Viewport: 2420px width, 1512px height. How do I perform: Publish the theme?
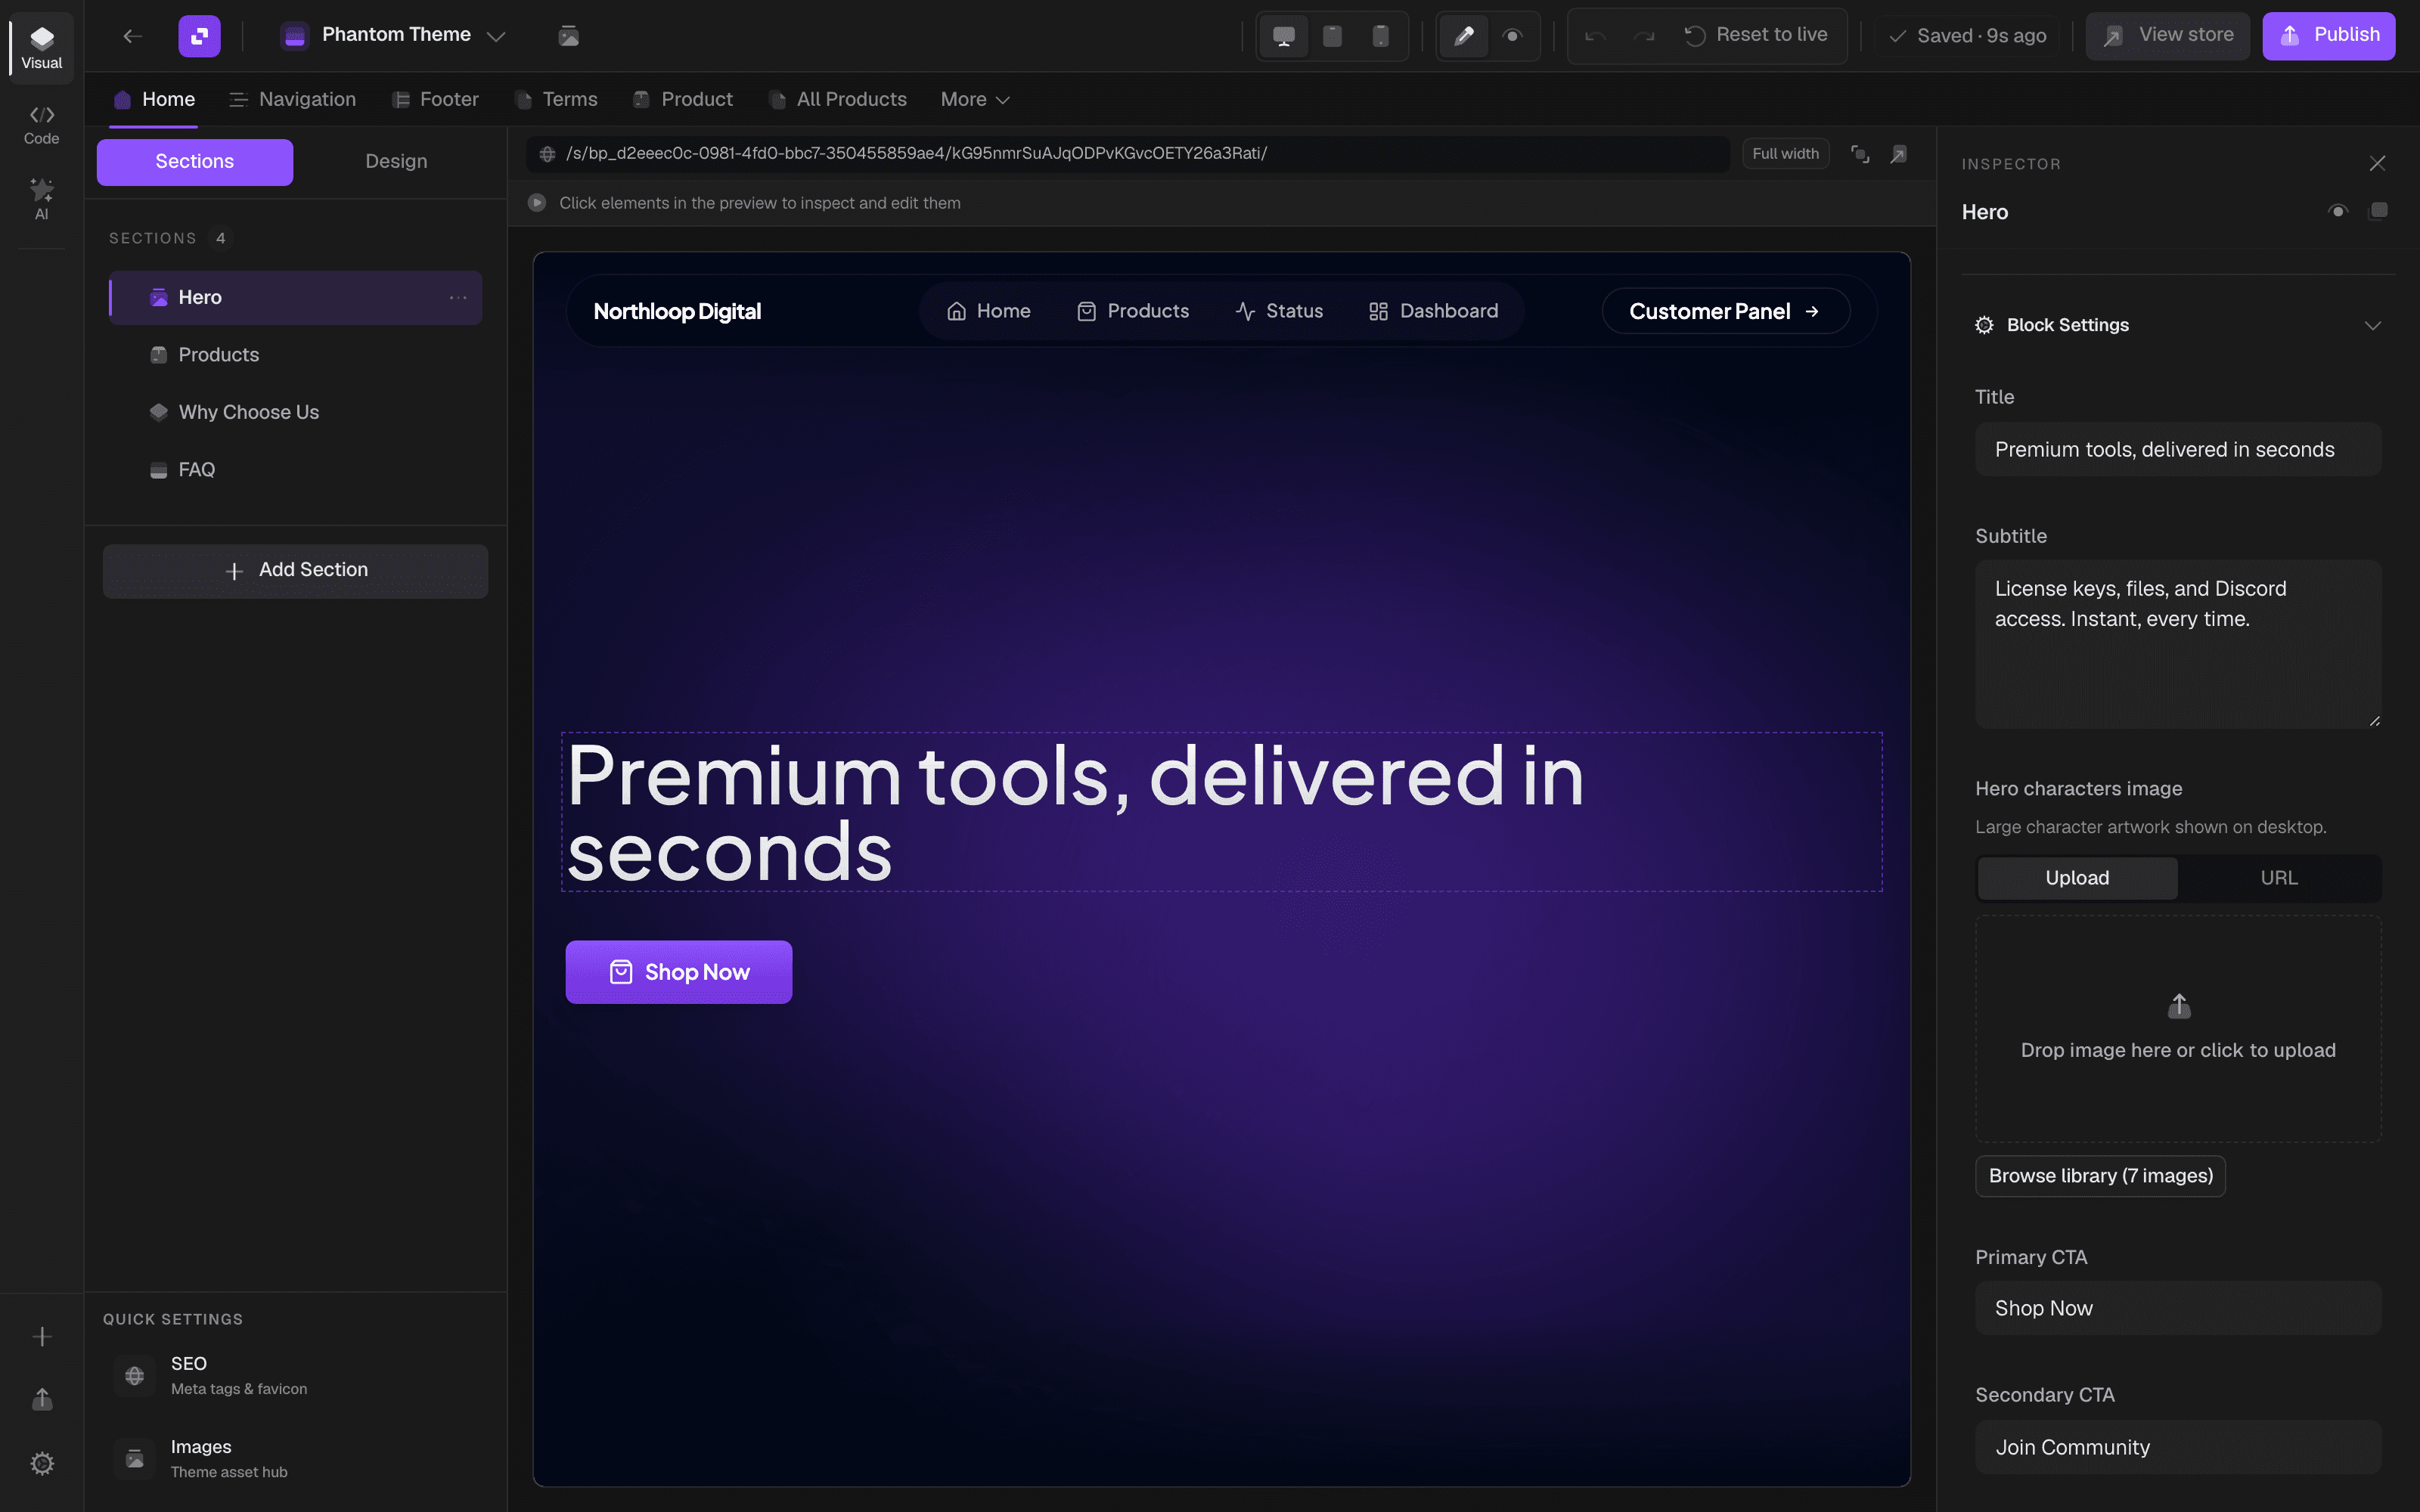click(2328, 35)
